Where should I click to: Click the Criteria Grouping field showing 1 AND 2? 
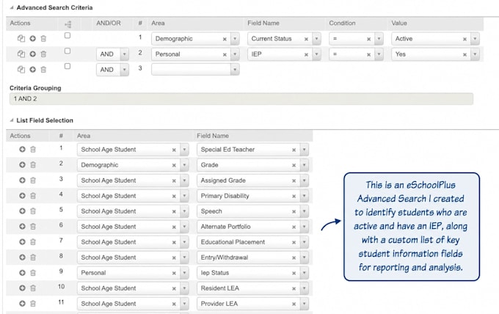click(241, 98)
